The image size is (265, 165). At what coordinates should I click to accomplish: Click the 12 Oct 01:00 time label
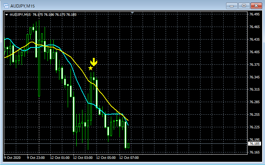tap(60, 158)
